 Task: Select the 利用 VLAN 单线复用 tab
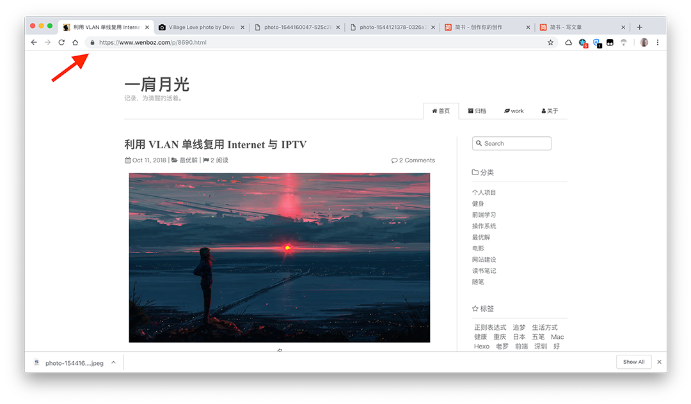pyautogui.click(x=106, y=27)
